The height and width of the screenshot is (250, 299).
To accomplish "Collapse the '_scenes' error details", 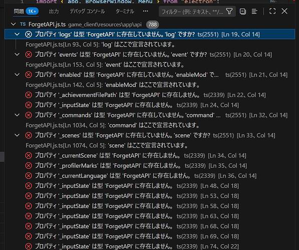I will tap(17, 135).
